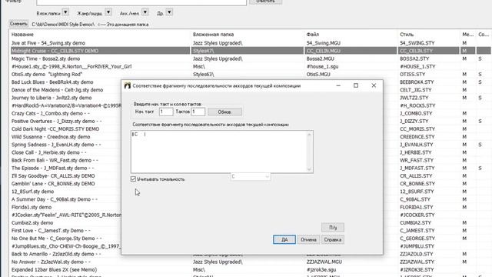Click file cell #house_1.sgu
Image resolution: width=492 pixels, height=277 pixels.
[322, 67]
